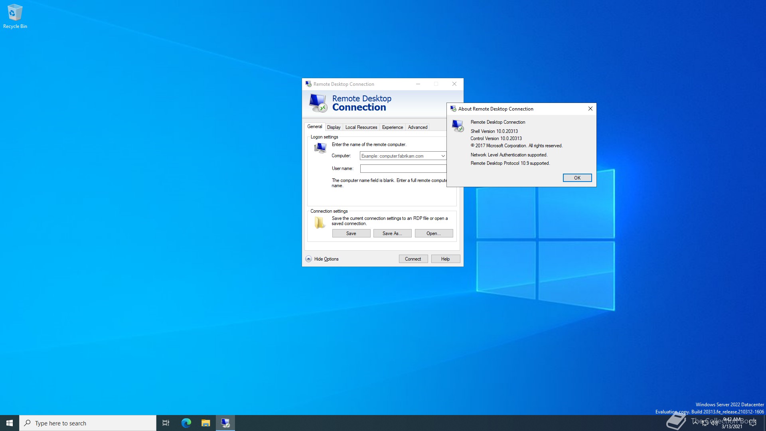
Task: Click 'Shell Version 10.0.20313' text
Action: 494,131
